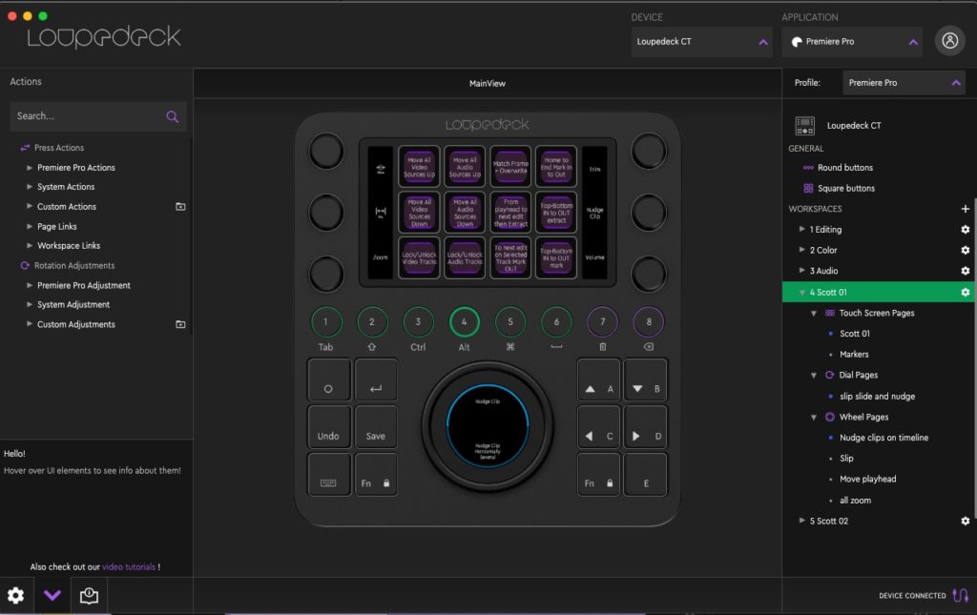Open the Profile dropdown
Viewport: 977px width, 615px height.
904,83
